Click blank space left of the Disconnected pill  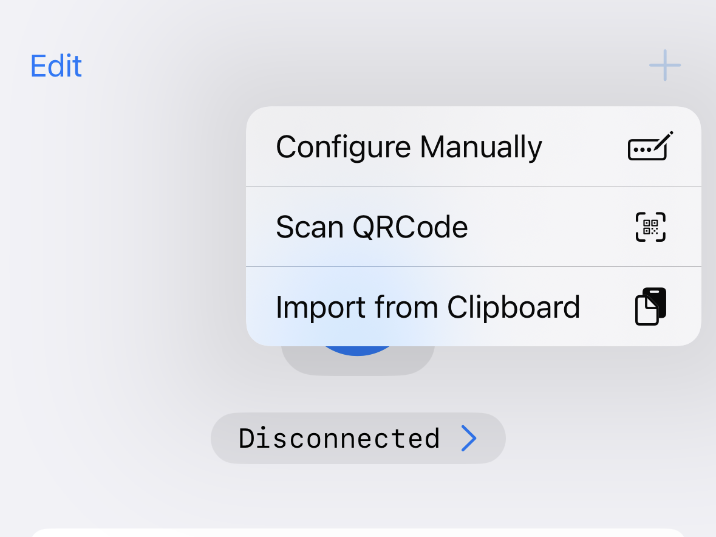pyautogui.click(x=109, y=438)
